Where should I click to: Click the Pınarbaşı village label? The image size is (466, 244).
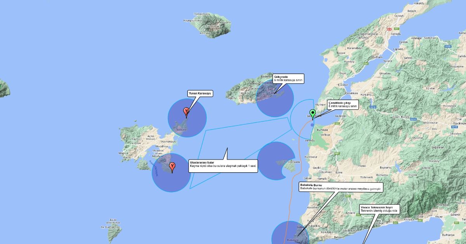click(443, 204)
